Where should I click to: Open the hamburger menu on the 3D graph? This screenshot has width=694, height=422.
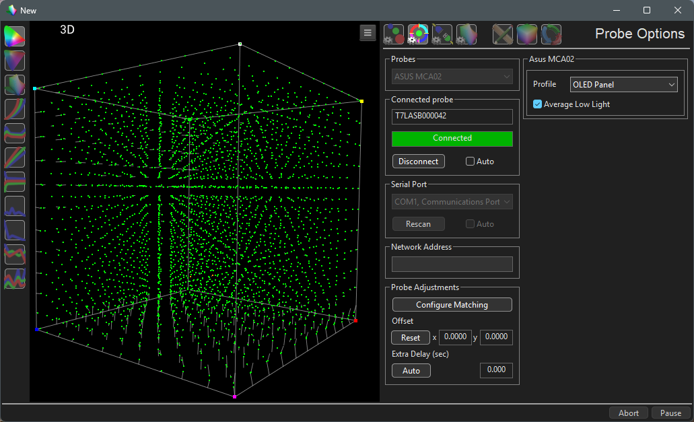367,32
